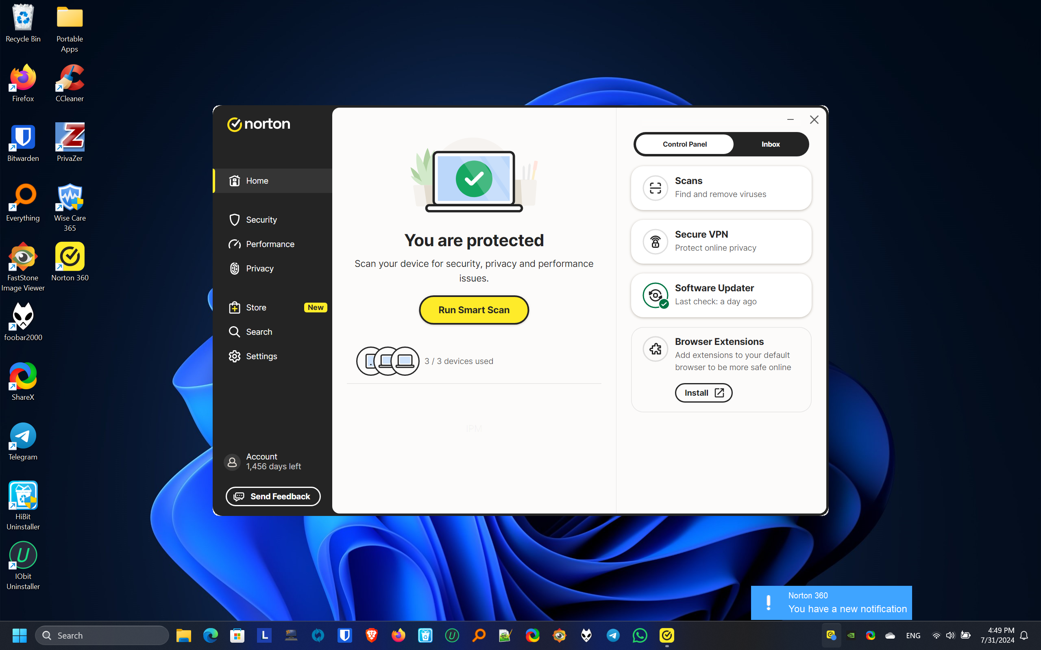Open Search in Norton sidebar
Screen dimensions: 1041x650
pyautogui.click(x=259, y=332)
